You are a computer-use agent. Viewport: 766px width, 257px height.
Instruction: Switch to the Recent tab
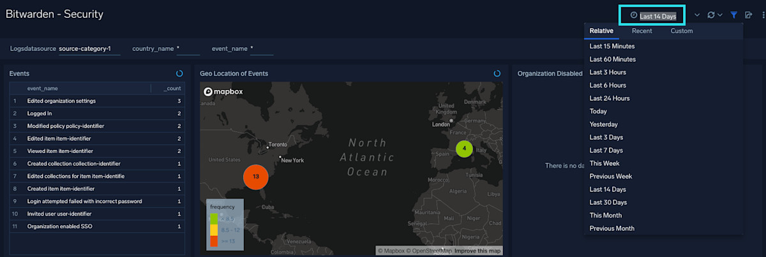coord(642,31)
